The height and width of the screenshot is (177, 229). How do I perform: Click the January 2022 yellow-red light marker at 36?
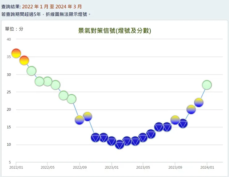(x=16, y=53)
